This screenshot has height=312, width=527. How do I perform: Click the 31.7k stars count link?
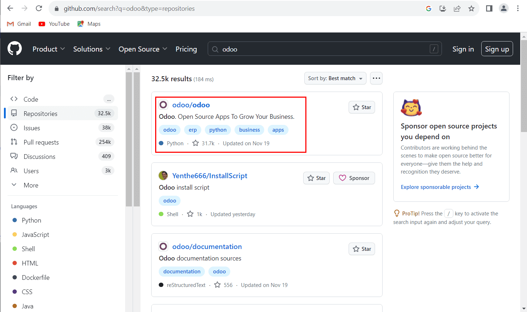click(203, 143)
